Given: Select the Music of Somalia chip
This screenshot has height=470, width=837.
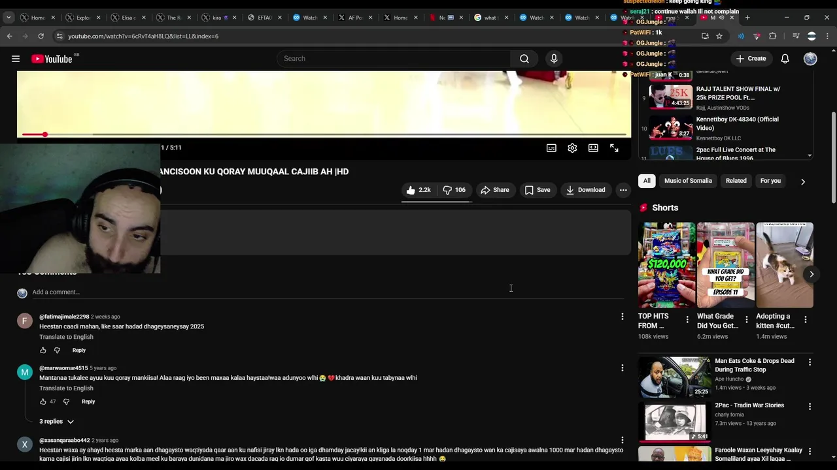Looking at the screenshot, I should (688, 181).
